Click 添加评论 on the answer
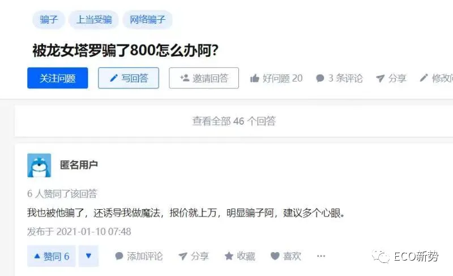Viewport: 453px width, 276px height. point(139,256)
